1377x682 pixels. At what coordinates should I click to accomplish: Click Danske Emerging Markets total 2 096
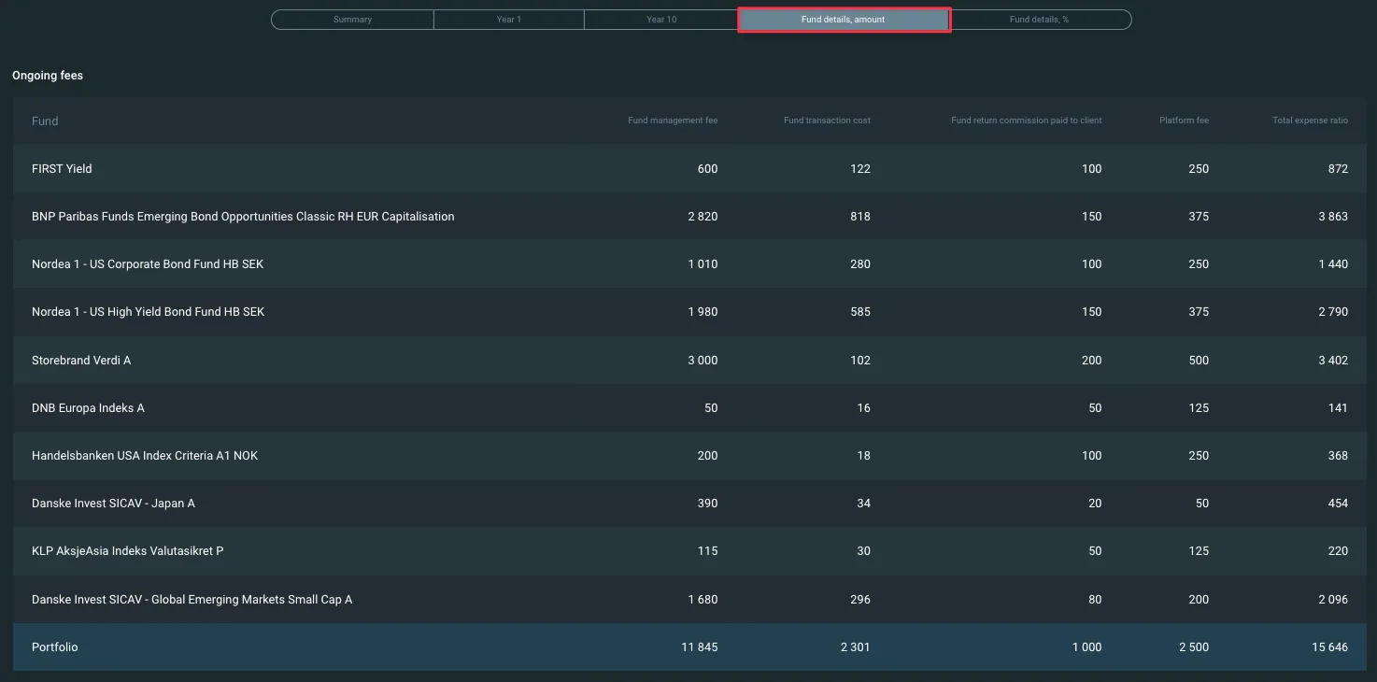pos(1333,600)
